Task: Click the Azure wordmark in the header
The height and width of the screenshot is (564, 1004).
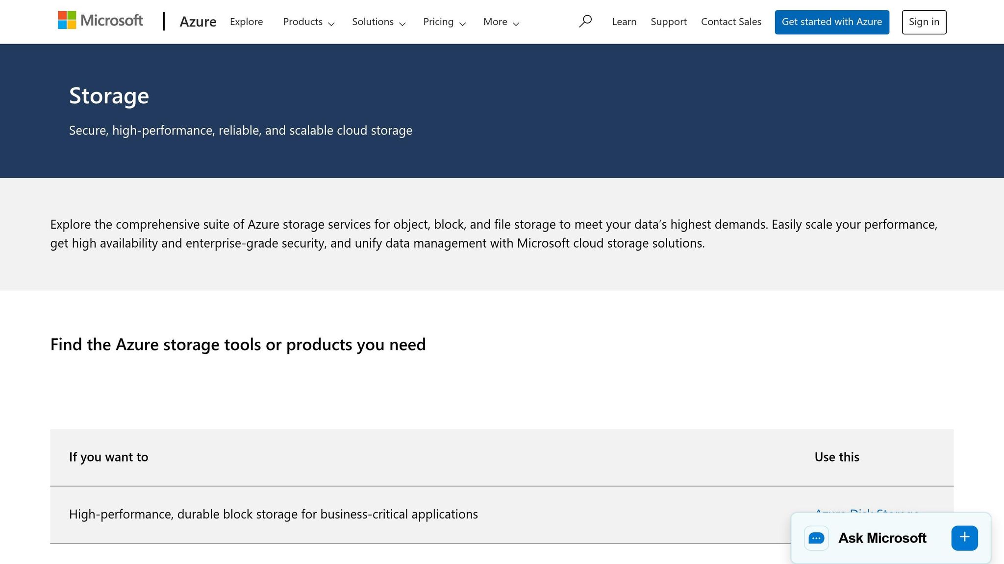Action: click(198, 22)
